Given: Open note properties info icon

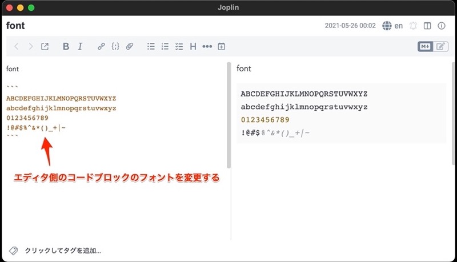Looking at the screenshot, I should point(442,26).
